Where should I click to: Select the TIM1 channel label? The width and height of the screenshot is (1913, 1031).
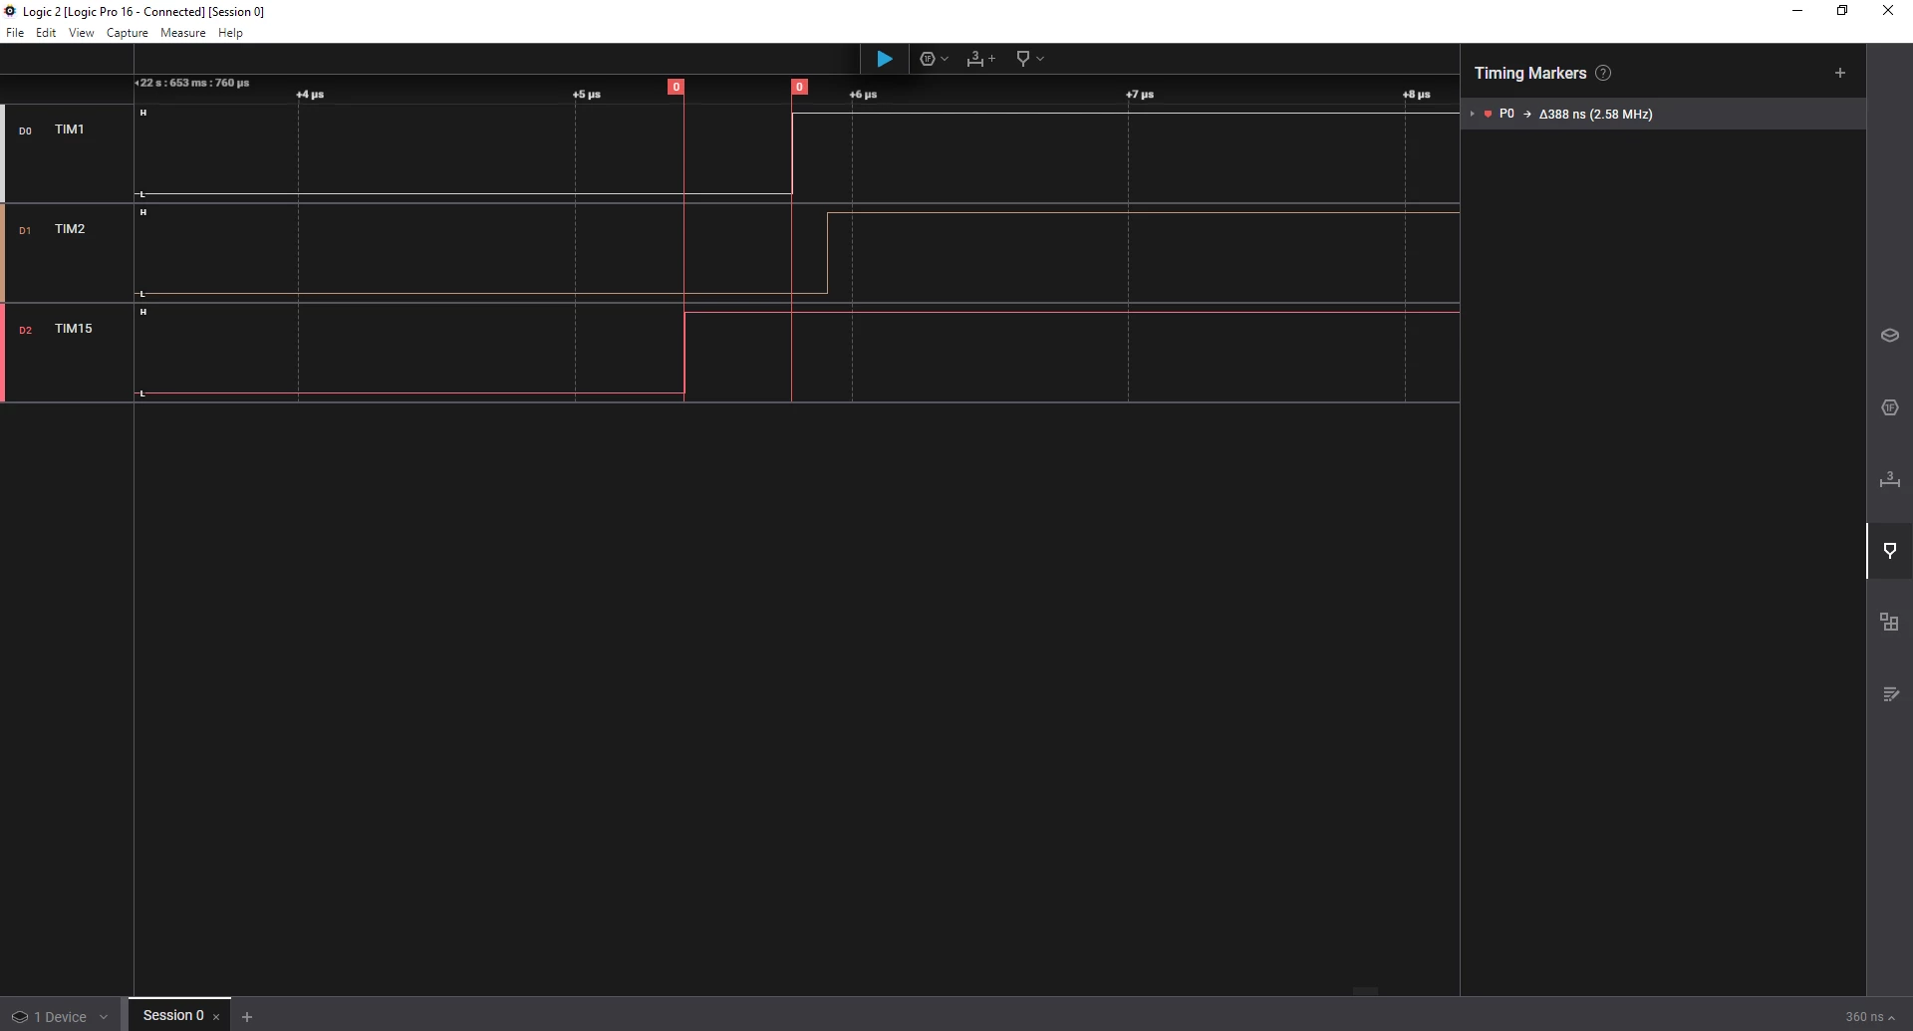69,129
